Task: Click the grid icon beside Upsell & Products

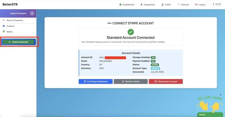Action: click(32, 13)
